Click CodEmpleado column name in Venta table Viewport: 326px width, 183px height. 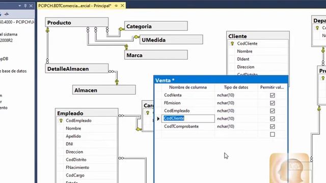tap(188, 111)
